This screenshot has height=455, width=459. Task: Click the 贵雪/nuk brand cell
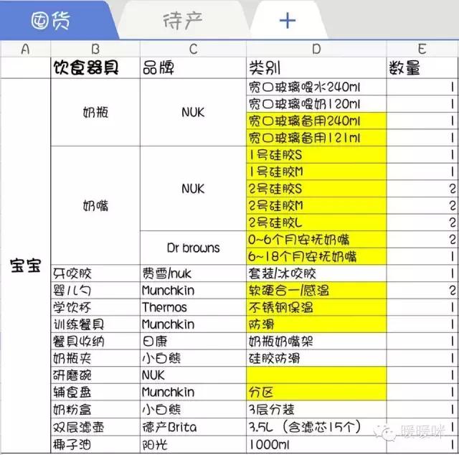click(x=193, y=273)
